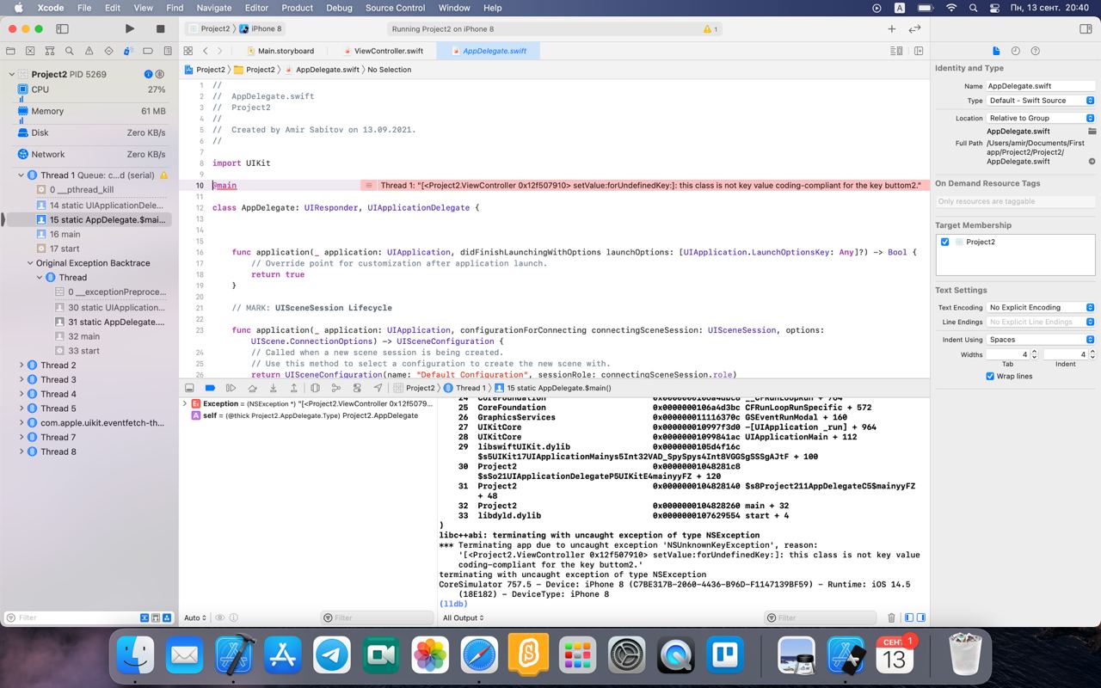Image resolution: width=1101 pixels, height=688 pixels.
Task: Open the file Type dropdown
Action: [1041, 101]
